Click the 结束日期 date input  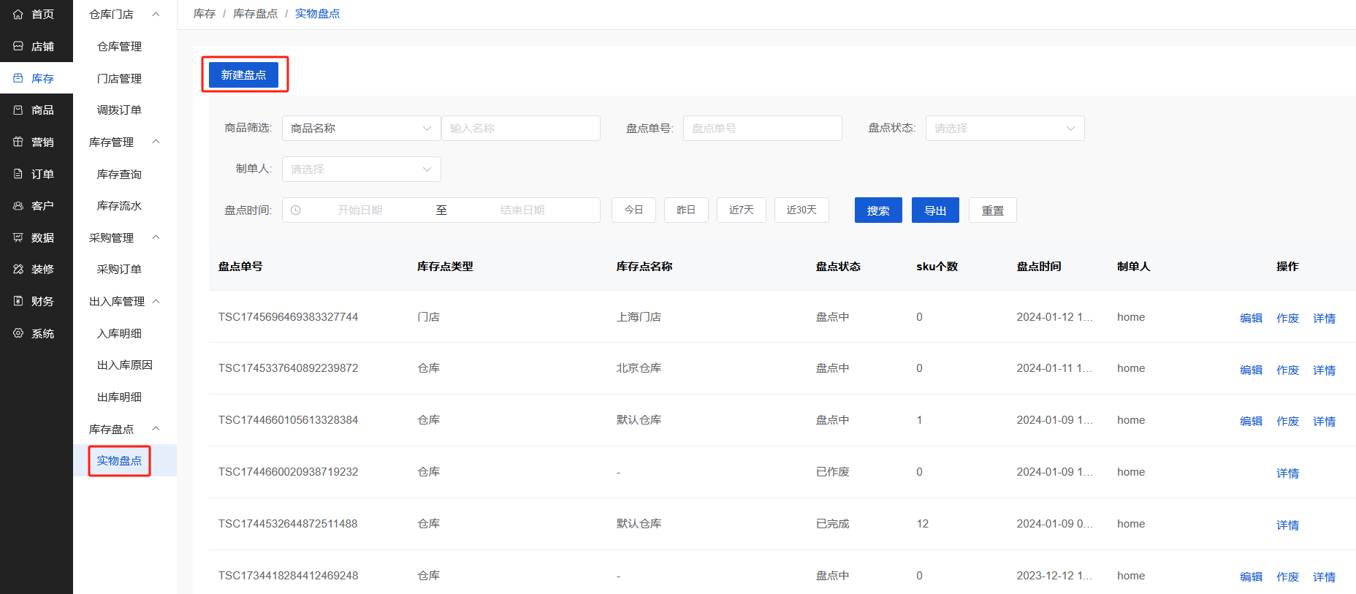point(522,210)
